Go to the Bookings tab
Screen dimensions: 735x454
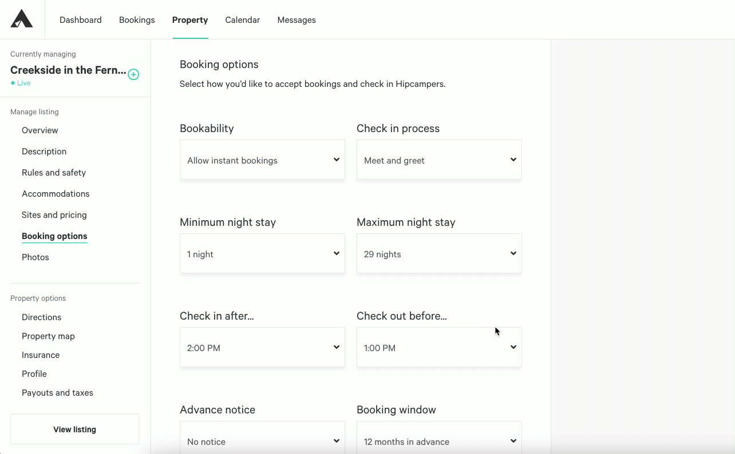pyautogui.click(x=137, y=20)
